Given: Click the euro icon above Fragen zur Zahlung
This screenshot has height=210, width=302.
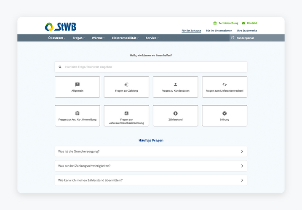Looking at the screenshot, I should pyautogui.click(x=126, y=85).
